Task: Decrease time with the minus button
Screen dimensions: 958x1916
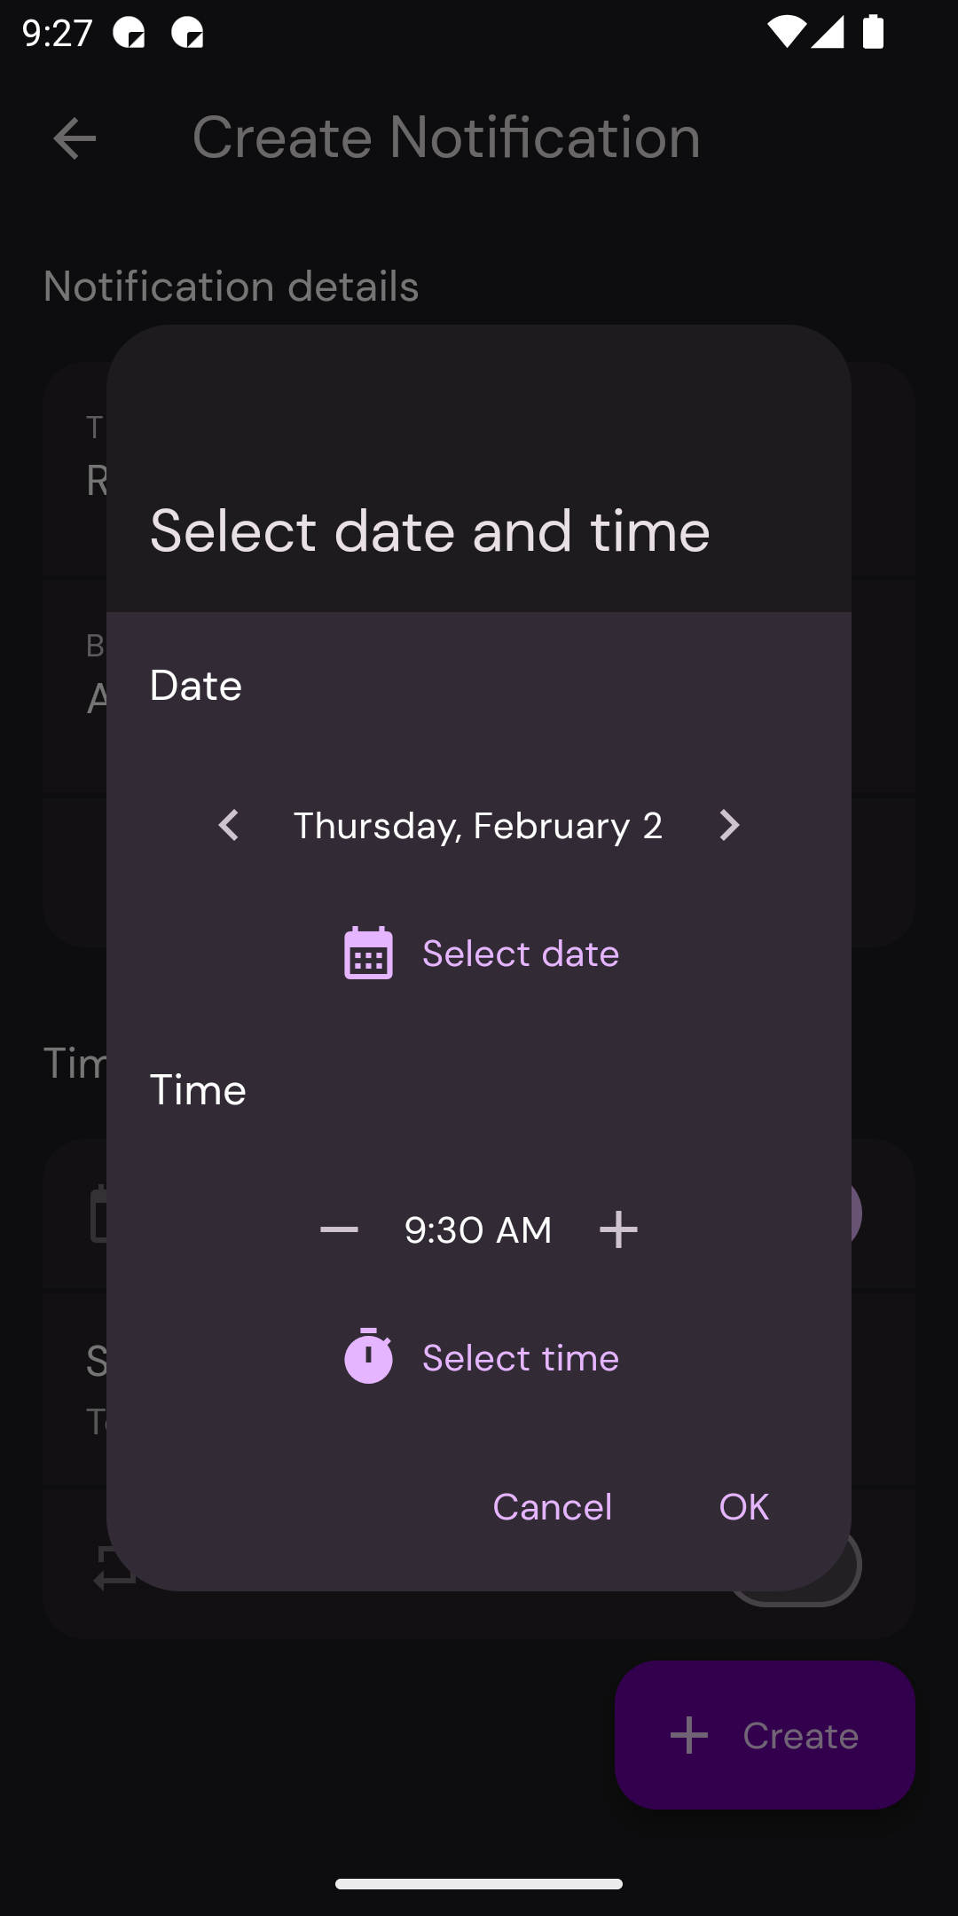Action: click(339, 1229)
